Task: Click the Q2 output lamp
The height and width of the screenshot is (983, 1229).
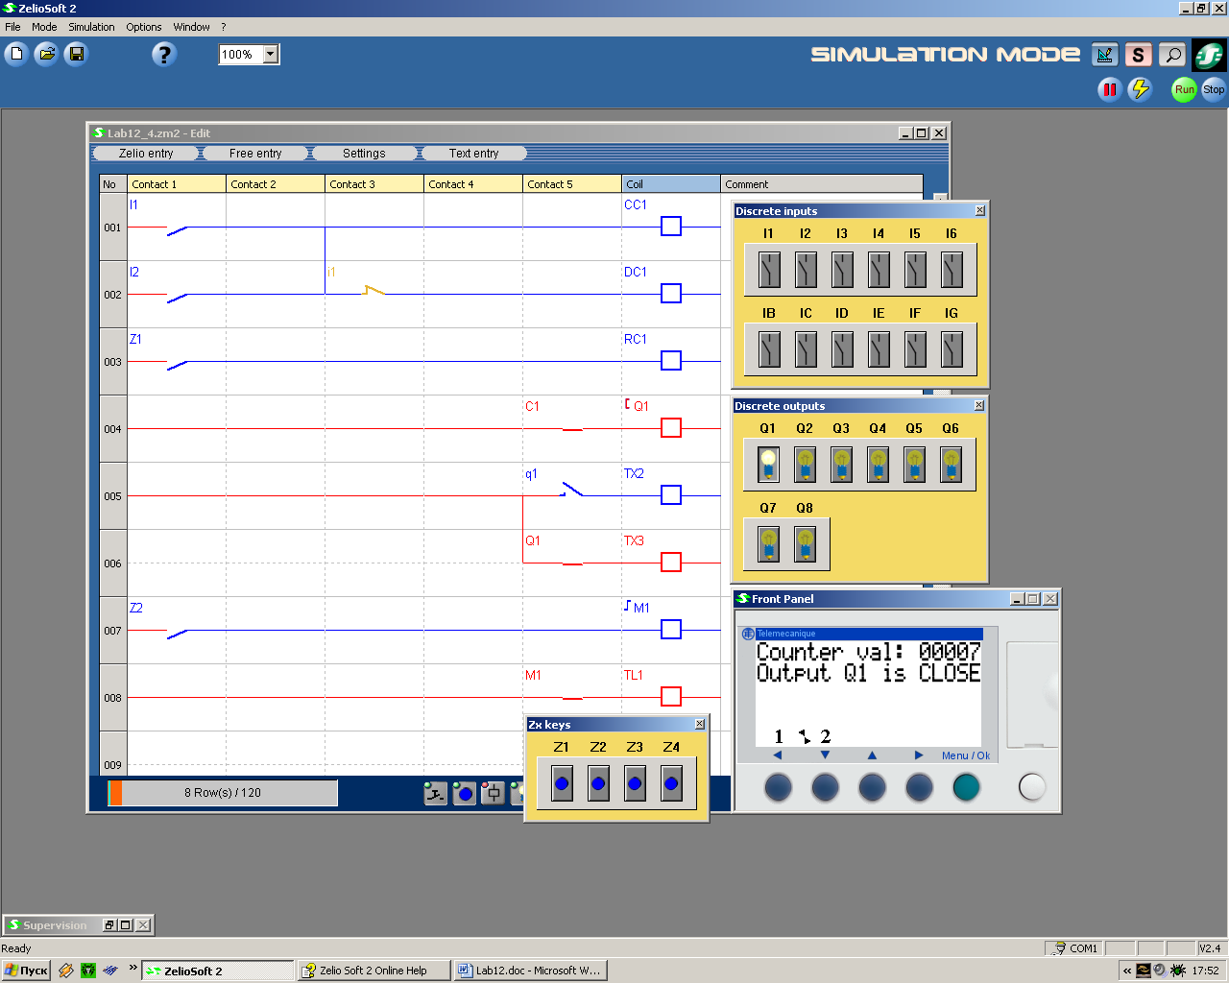Action: point(805,465)
